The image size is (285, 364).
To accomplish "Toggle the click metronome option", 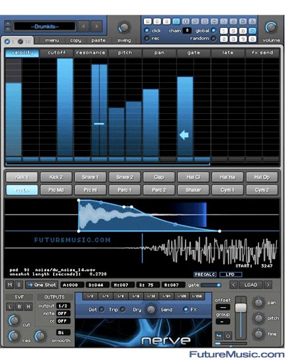I will point(146,30).
